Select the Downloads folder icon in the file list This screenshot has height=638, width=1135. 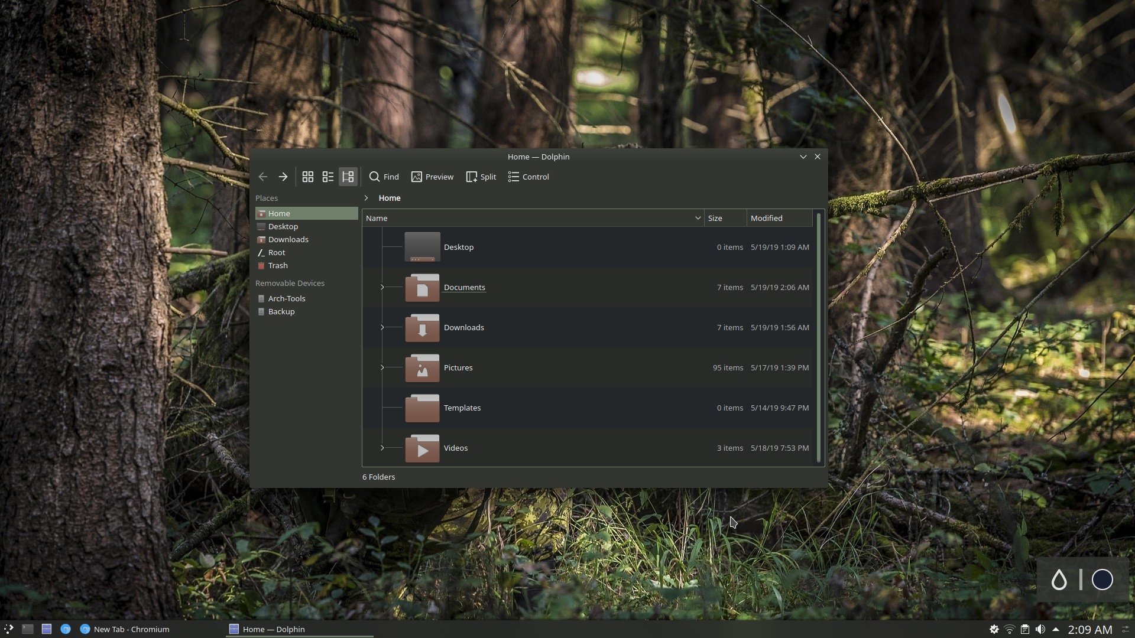(x=422, y=327)
